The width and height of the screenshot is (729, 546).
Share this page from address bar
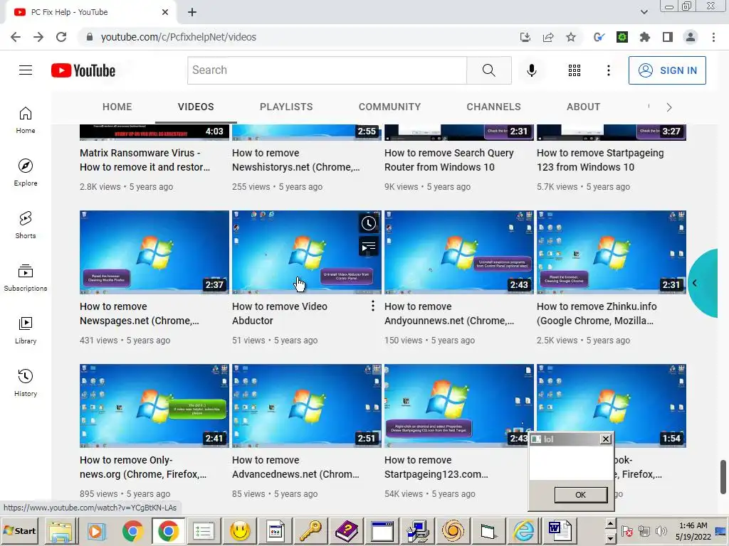coord(548,37)
